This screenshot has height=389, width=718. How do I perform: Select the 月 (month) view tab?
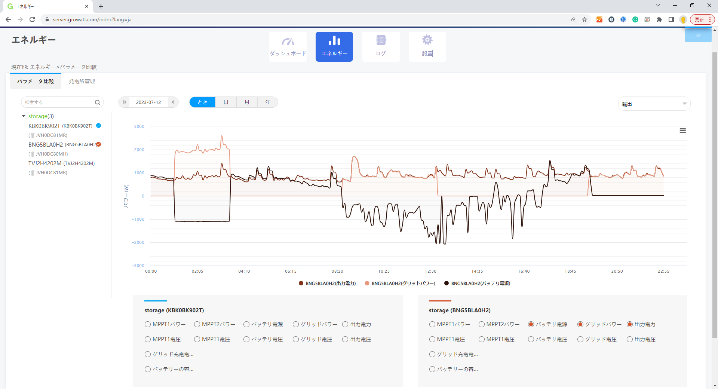pyautogui.click(x=246, y=102)
